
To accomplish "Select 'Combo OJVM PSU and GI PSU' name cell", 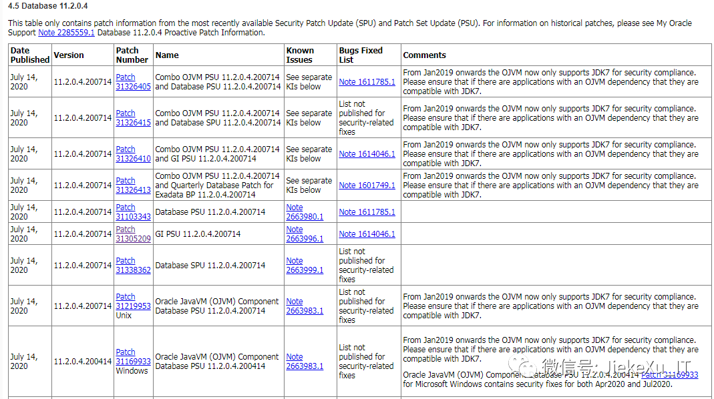I will click(218, 153).
